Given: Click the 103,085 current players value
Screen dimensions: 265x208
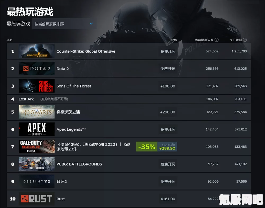Looking at the screenshot, I should (212, 147).
